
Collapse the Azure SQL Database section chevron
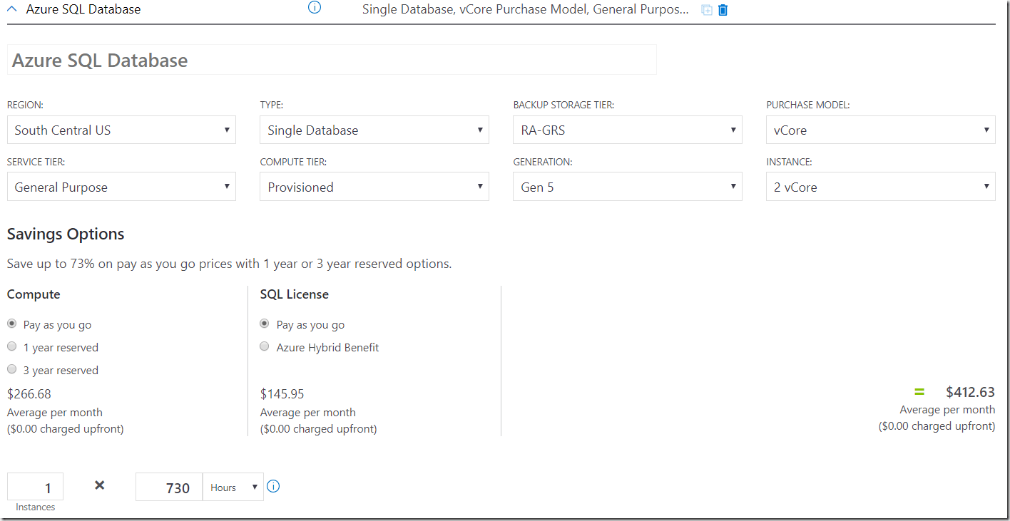click(x=12, y=10)
